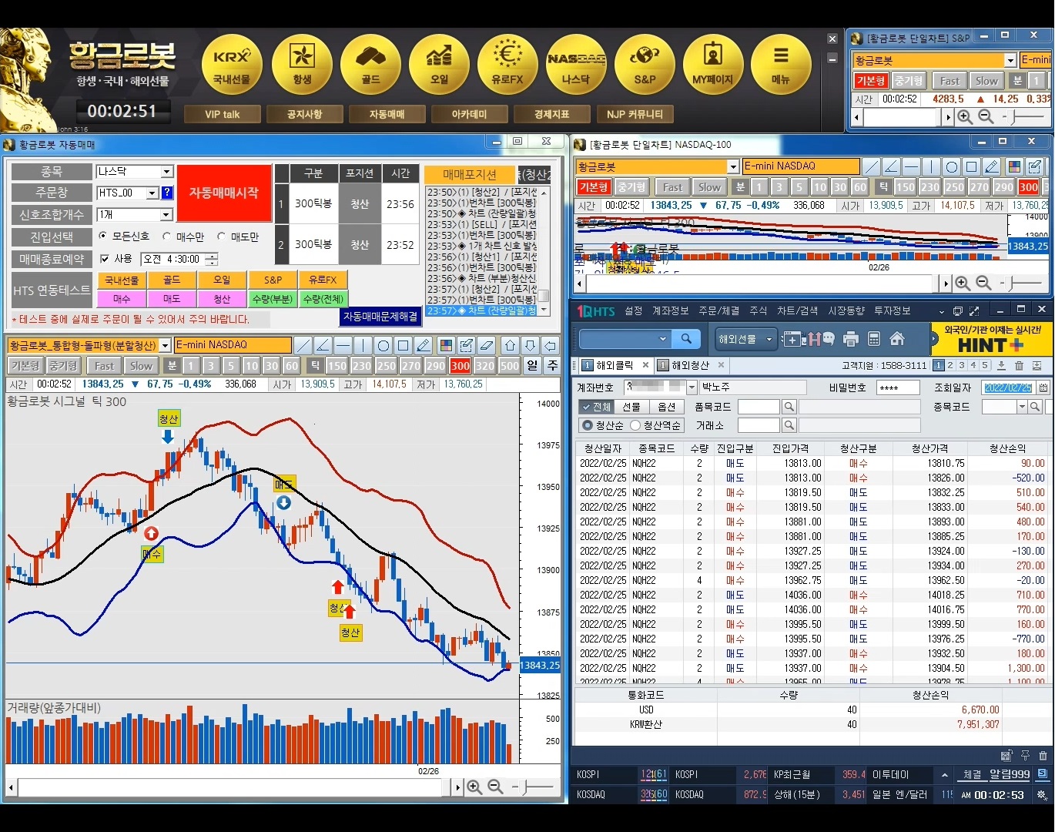This screenshot has height=832, width=1055.
Task: Click the search magnifier in 1Q HTS toolbar
Action: click(x=685, y=338)
